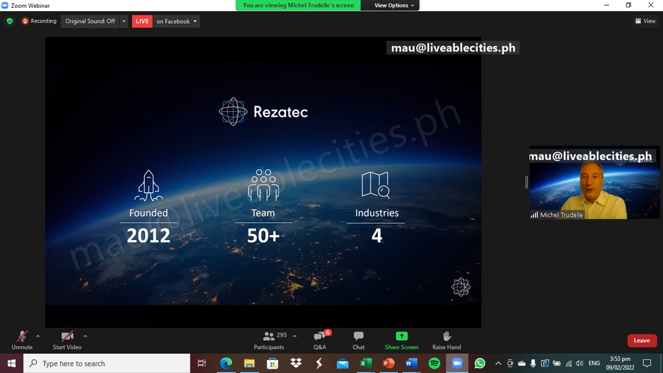663x373 pixels.
Task: Open the View Options dropdown
Action: click(394, 5)
